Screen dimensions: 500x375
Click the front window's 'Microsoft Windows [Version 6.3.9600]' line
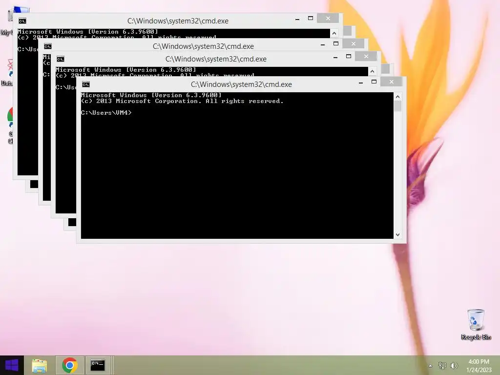[x=151, y=95]
